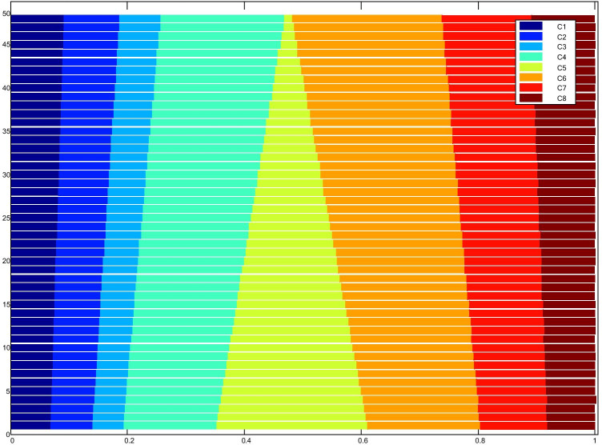Screen dimensions: 602x445
Task: Click the dark blue C1 legend swatch
Action: pyautogui.click(x=531, y=27)
